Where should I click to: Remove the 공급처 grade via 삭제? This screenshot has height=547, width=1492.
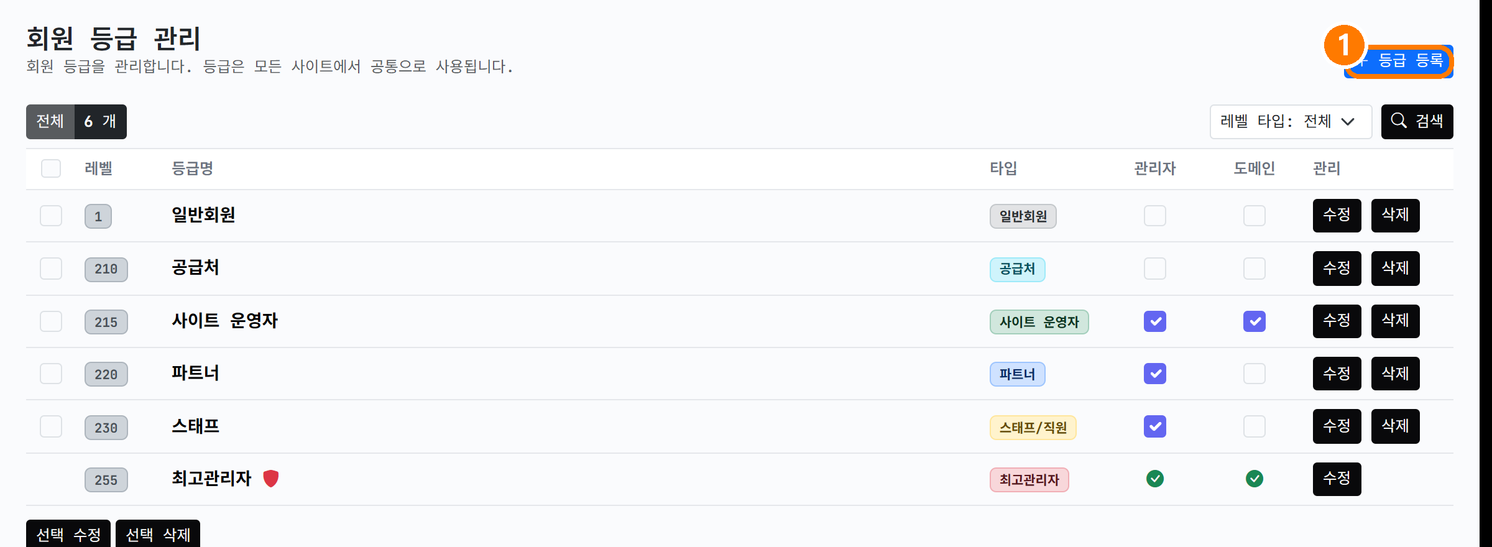[x=1395, y=268]
